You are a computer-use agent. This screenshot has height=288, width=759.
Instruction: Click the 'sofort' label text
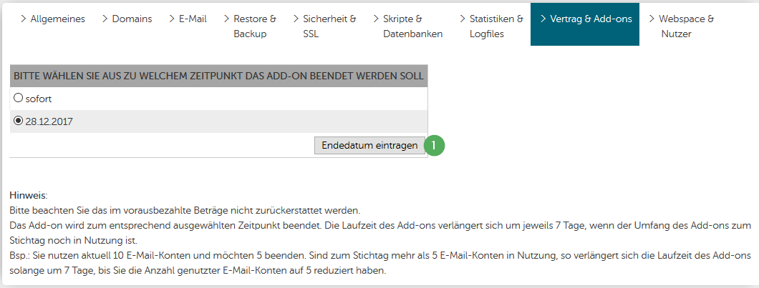pyautogui.click(x=39, y=99)
